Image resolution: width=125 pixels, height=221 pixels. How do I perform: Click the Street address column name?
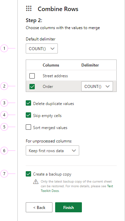(55, 76)
